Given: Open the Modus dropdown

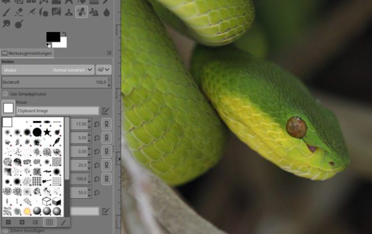Looking at the screenshot, I should 47,70.
